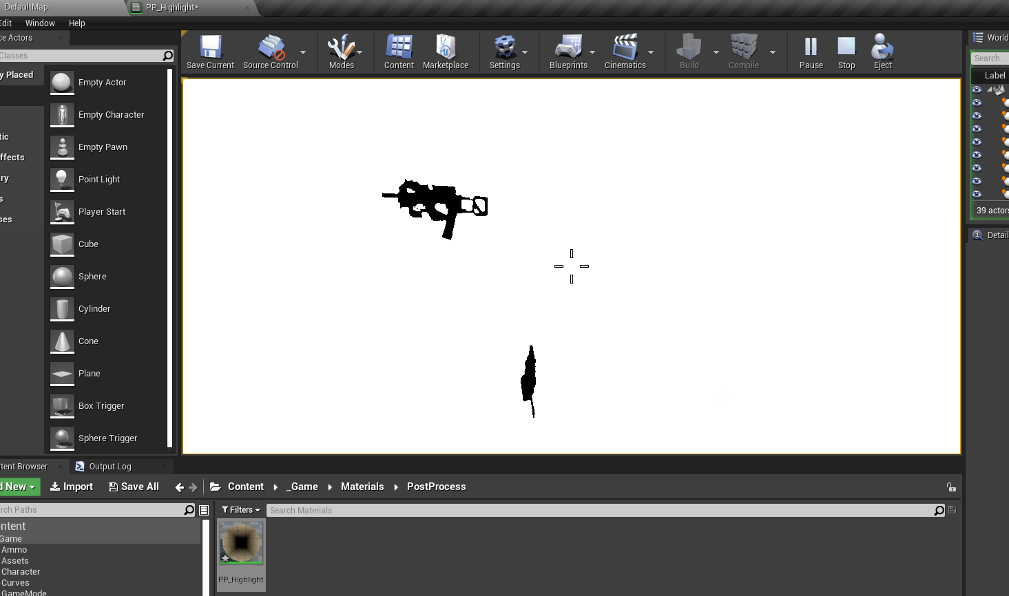Viewport: 1009px width, 596px height.
Task: Select the Player Start icon
Action: pyautogui.click(x=62, y=212)
